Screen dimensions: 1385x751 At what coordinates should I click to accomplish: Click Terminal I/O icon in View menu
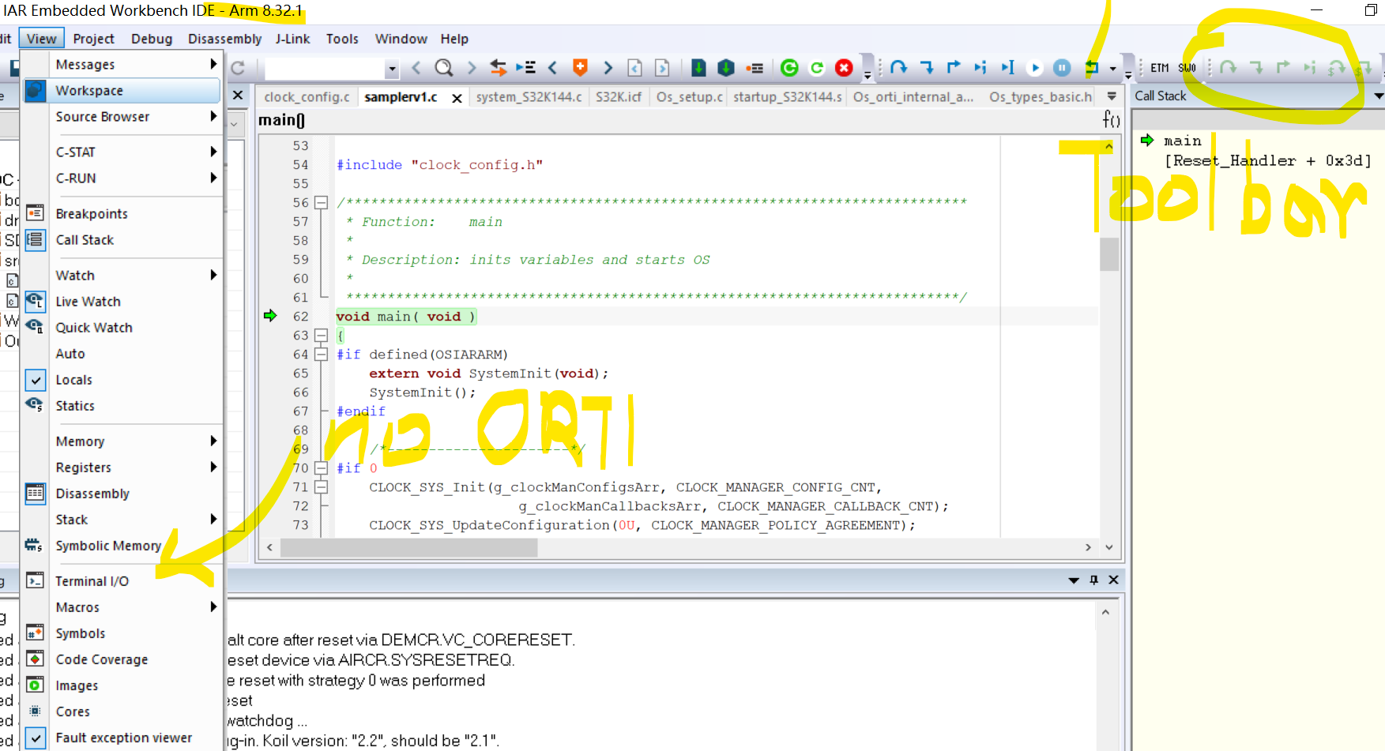tap(35, 580)
